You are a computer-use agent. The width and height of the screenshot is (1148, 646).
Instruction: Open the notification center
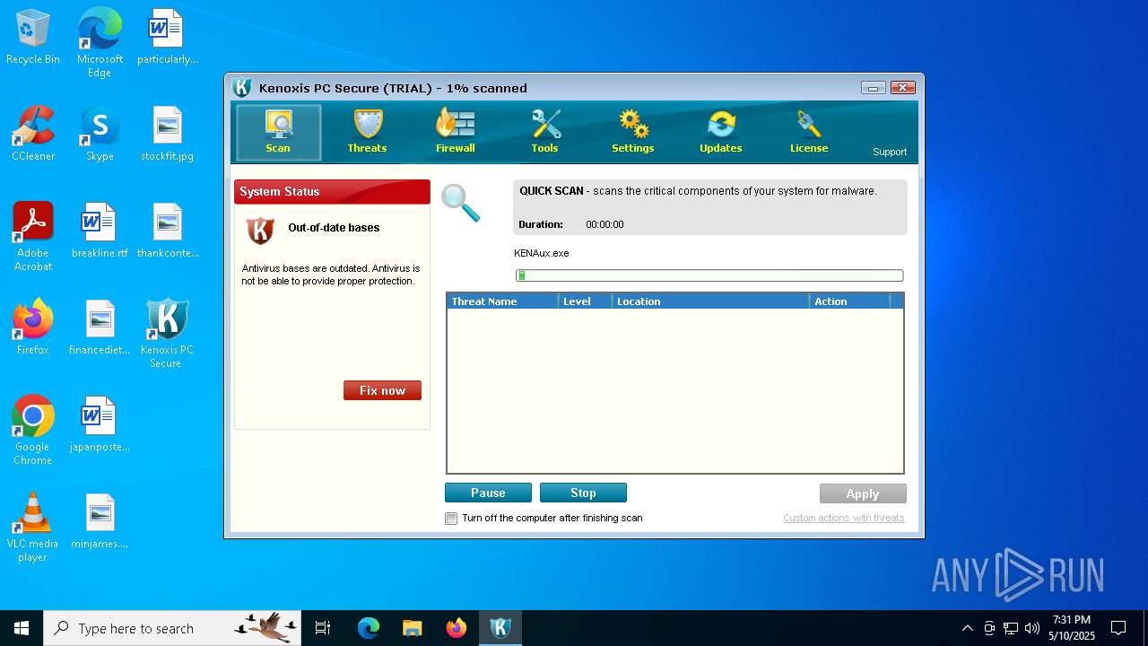(x=1118, y=628)
